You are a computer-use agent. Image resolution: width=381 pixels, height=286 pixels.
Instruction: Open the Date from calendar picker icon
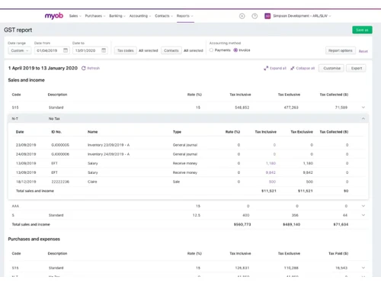coord(66,50)
